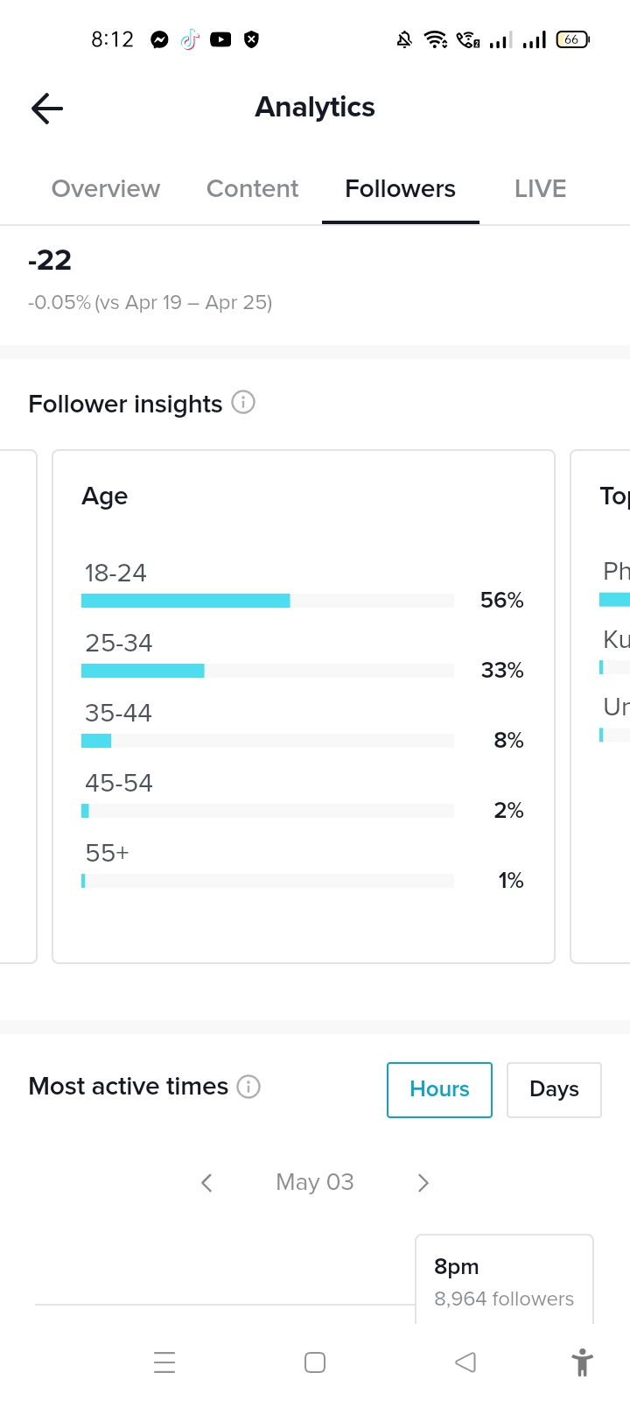
Task: Tap the May 03 date label
Action: coord(315,1182)
